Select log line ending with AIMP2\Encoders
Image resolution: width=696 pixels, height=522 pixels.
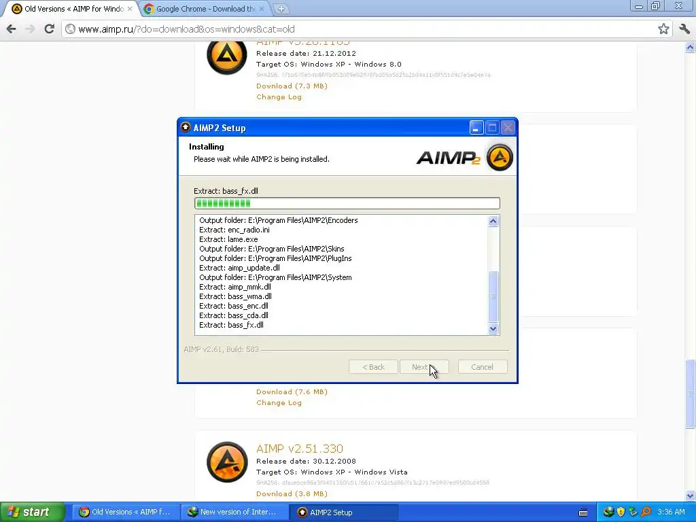pos(278,221)
